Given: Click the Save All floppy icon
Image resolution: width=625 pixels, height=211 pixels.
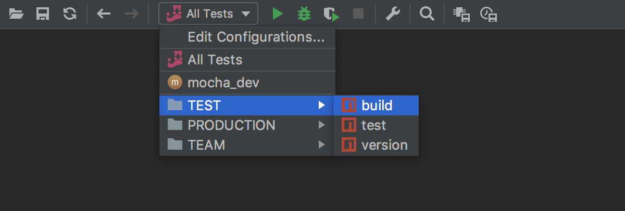Looking at the screenshot, I should [43, 14].
